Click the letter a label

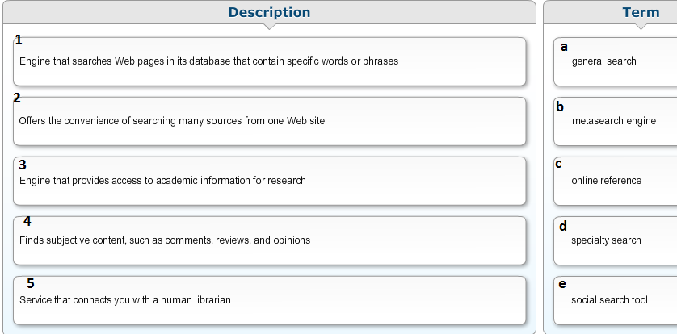(x=564, y=47)
